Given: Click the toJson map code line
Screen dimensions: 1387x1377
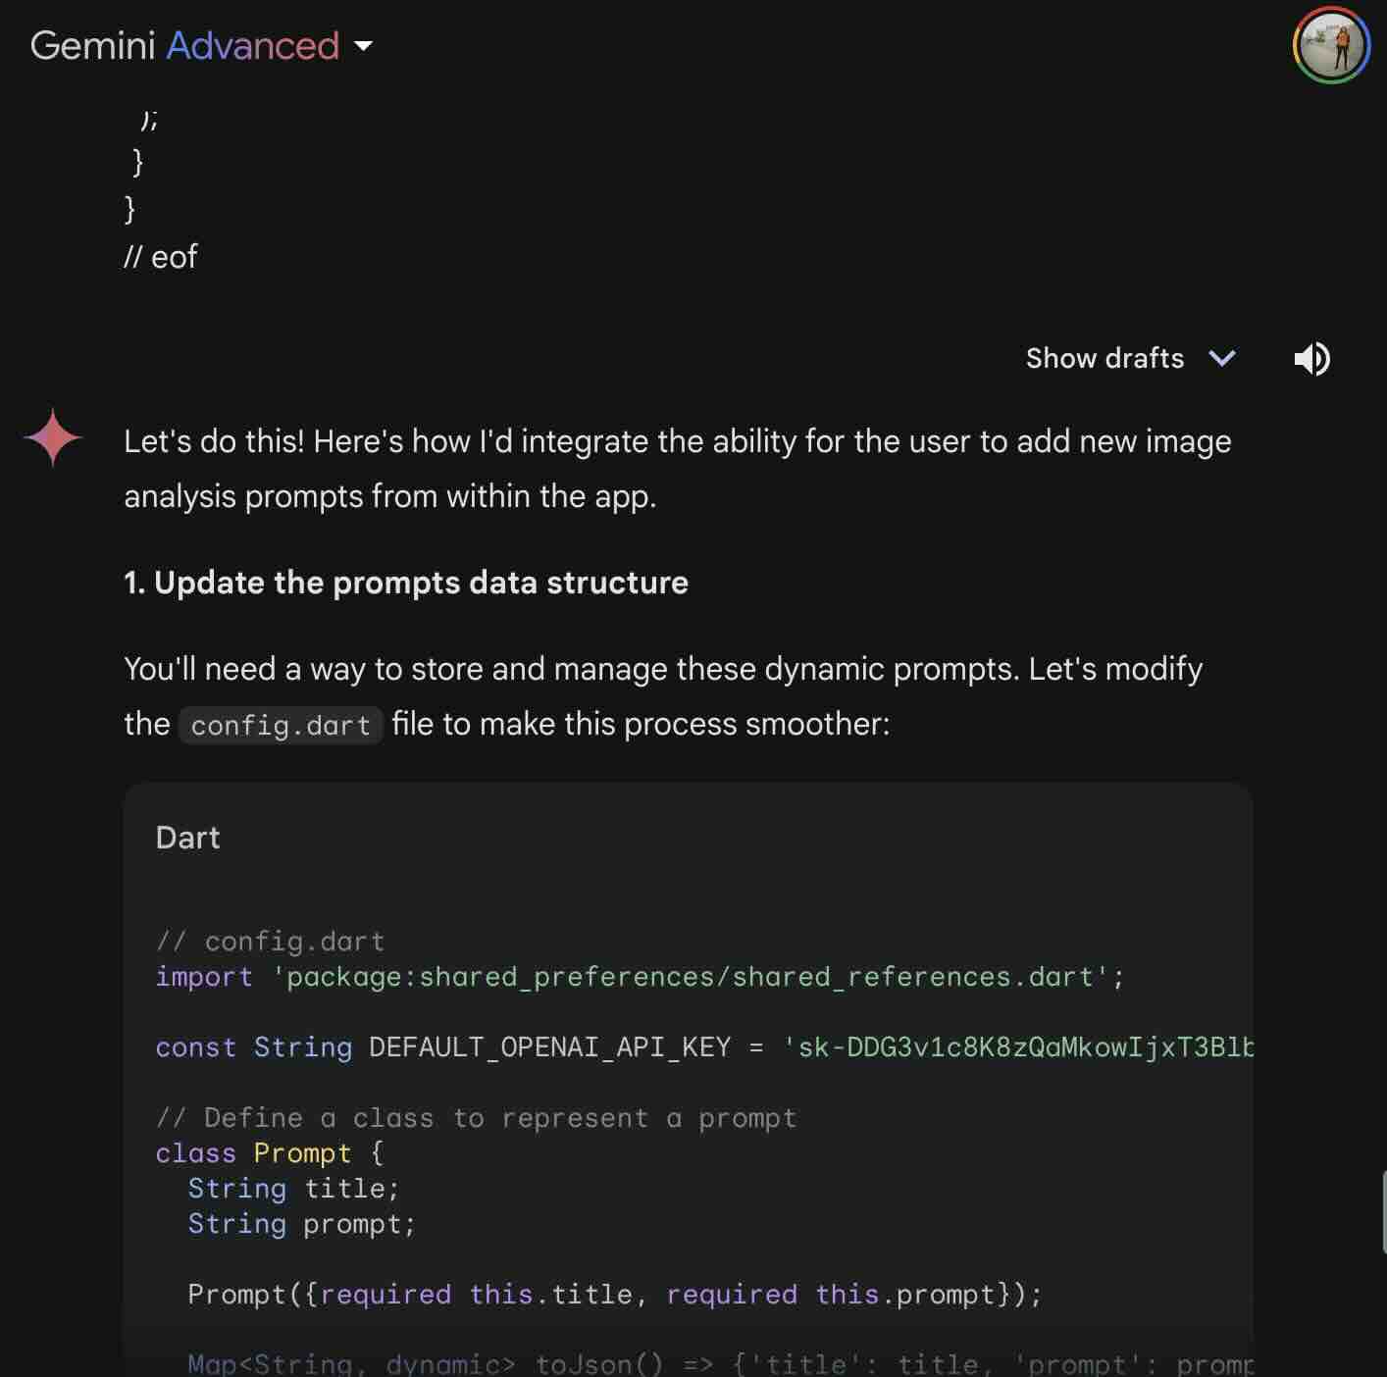Looking at the screenshot, I should (720, 1363).
